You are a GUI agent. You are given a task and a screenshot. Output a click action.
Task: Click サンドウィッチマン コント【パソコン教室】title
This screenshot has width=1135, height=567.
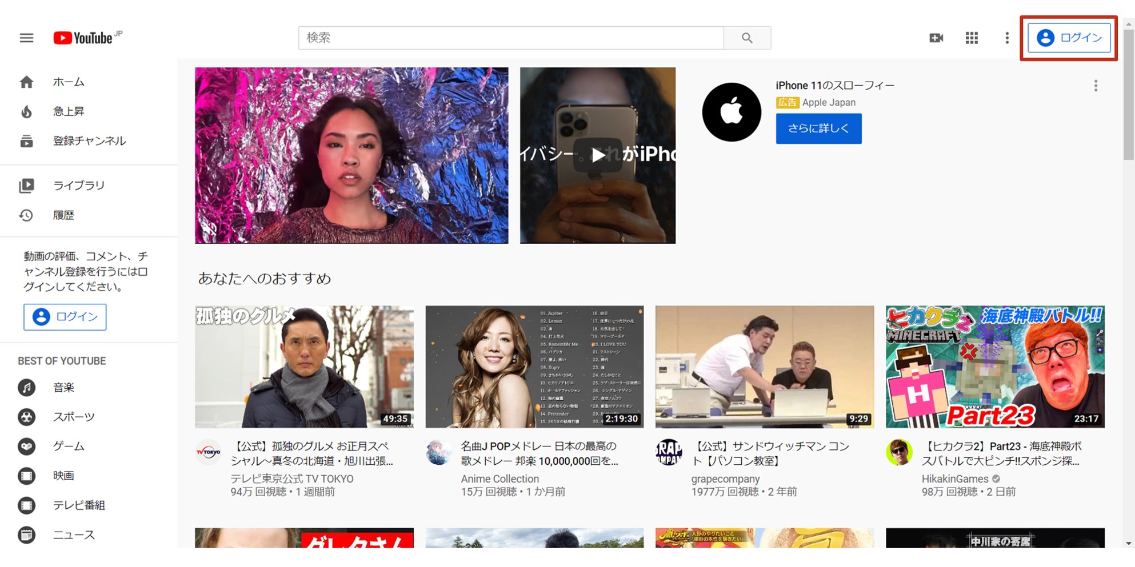771,453
